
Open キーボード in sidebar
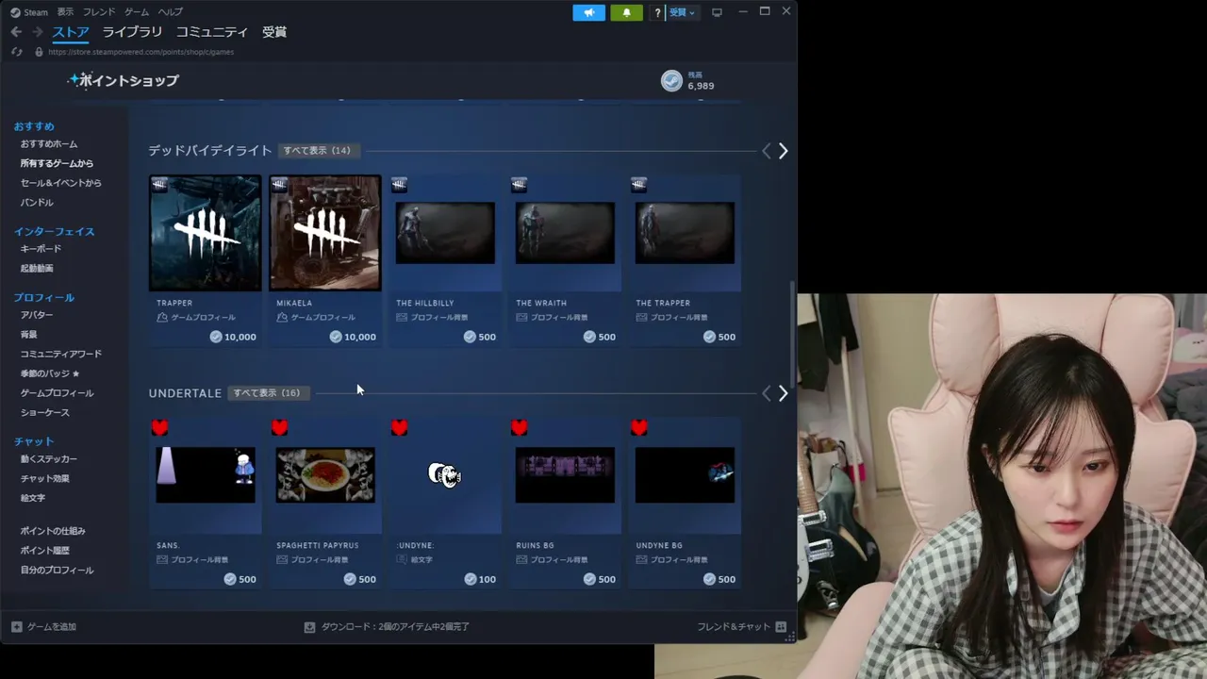click(x=41, y=249)
